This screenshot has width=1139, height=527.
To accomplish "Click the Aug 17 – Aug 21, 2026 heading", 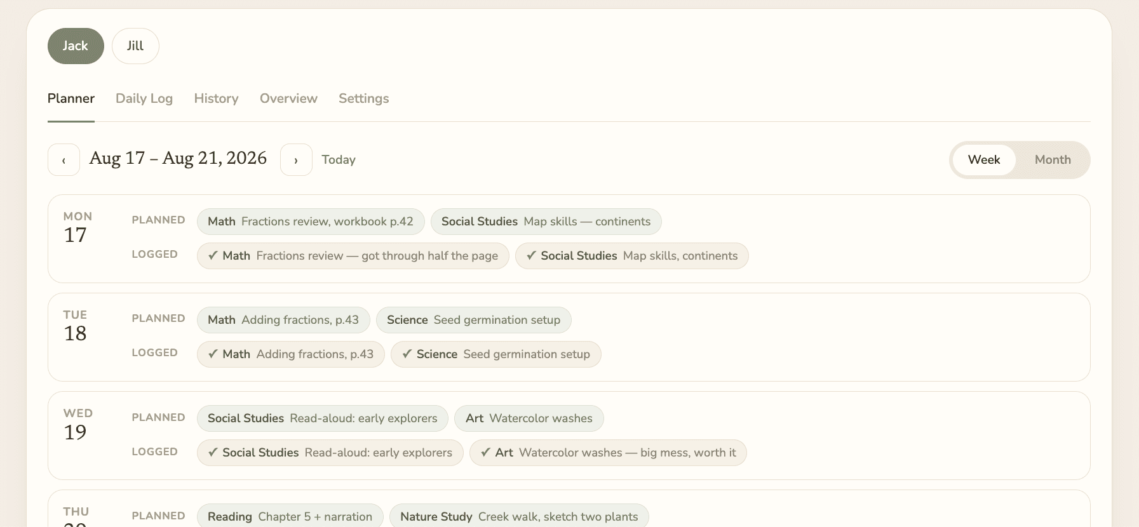I will pos(179,158).
